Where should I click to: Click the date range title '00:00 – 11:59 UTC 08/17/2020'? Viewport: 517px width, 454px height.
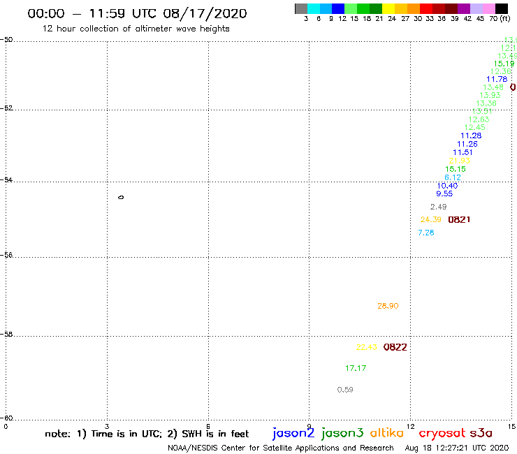click(x=137, y=13)
